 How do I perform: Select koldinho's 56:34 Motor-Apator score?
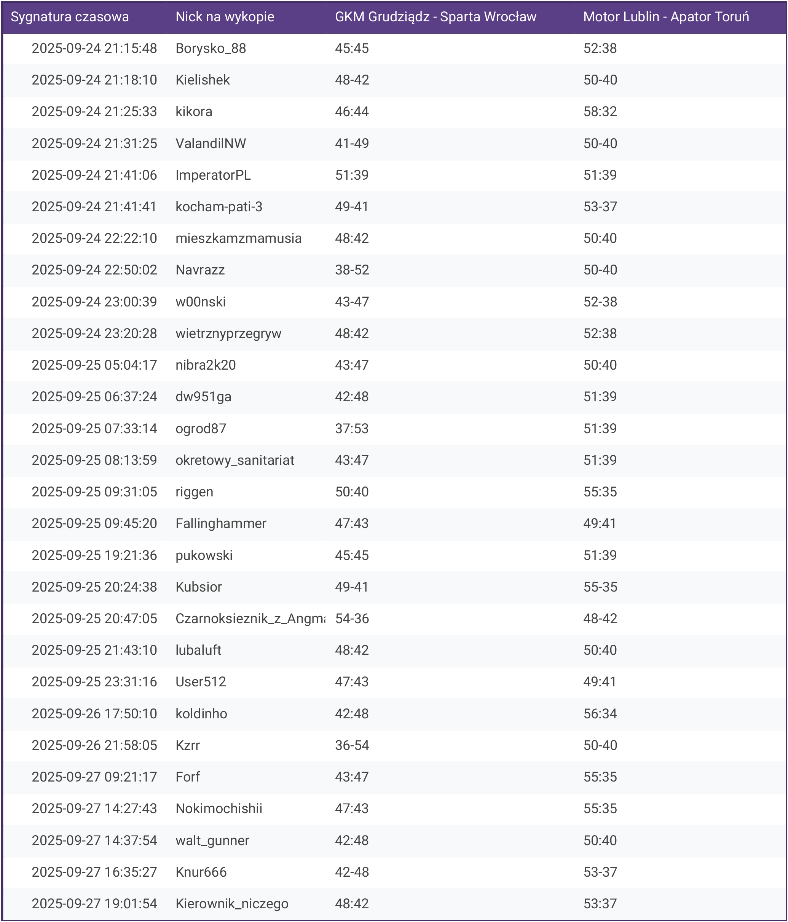(x=600, y=714)
